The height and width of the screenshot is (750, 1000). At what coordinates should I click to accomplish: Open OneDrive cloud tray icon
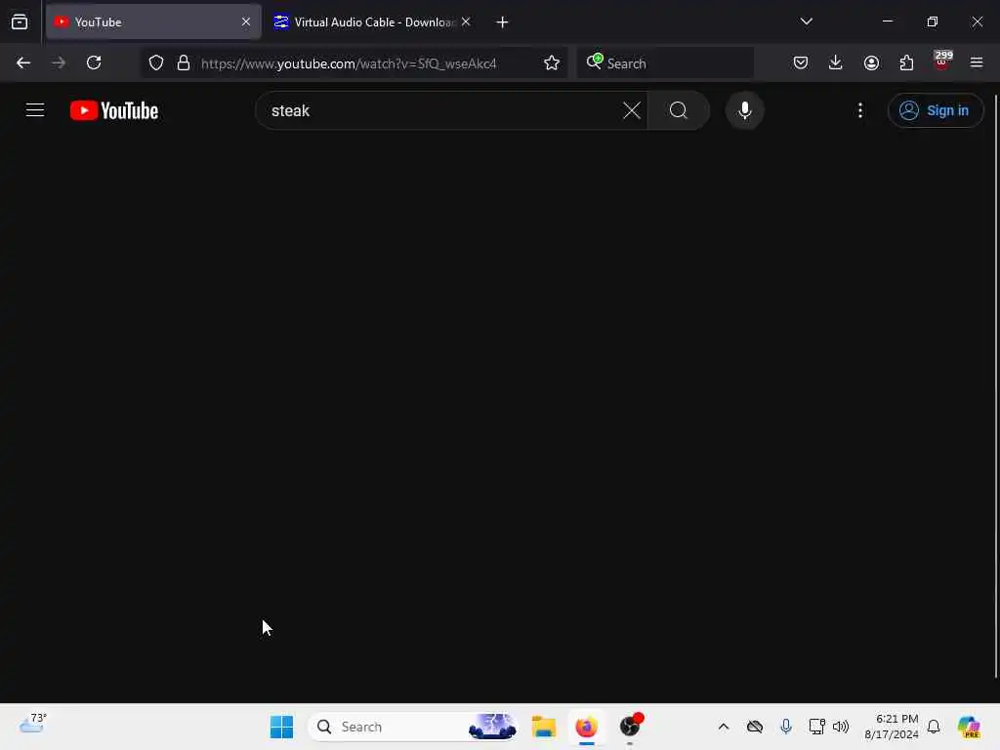[x=755, y=727]
